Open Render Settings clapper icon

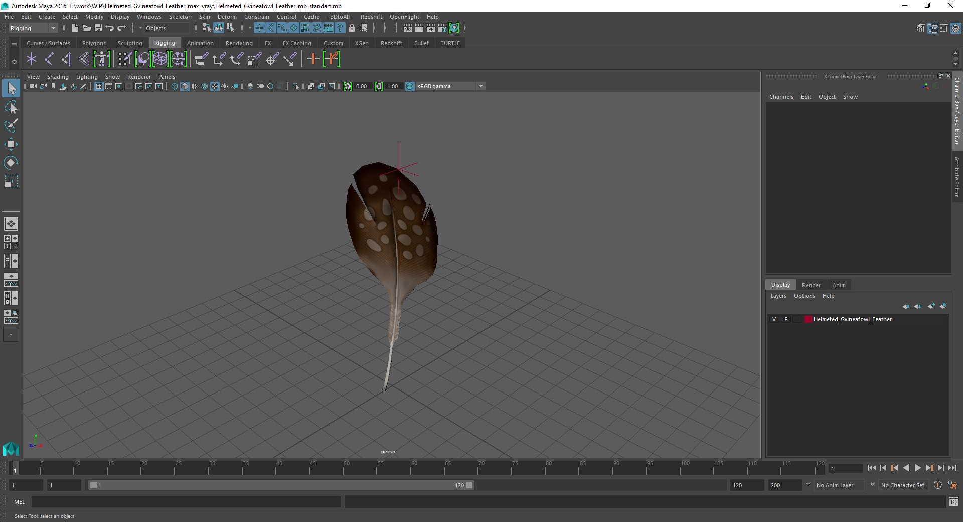[x=442, y=28]
